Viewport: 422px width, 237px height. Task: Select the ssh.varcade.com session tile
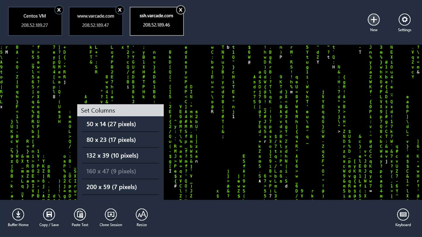coord(157,21)
